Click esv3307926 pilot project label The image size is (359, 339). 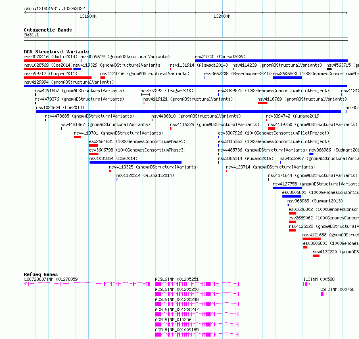click(273, 133)
